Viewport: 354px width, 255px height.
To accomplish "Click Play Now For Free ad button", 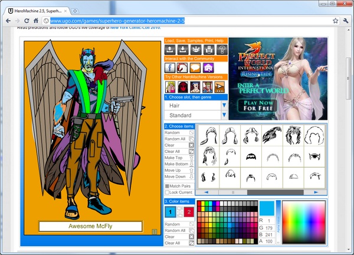I will point(258,106).
